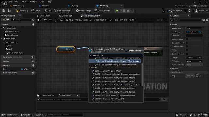
Task: Compile the animation blueprint
Action: click(21, 11)
